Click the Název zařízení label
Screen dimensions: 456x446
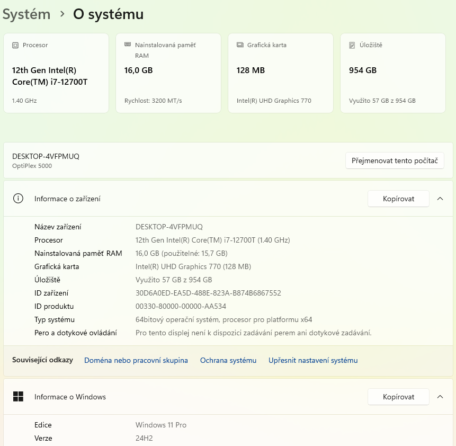click(x=58, y=227)
